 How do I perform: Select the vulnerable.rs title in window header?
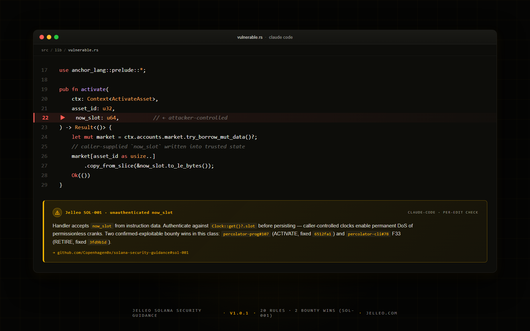pos(250,37)
